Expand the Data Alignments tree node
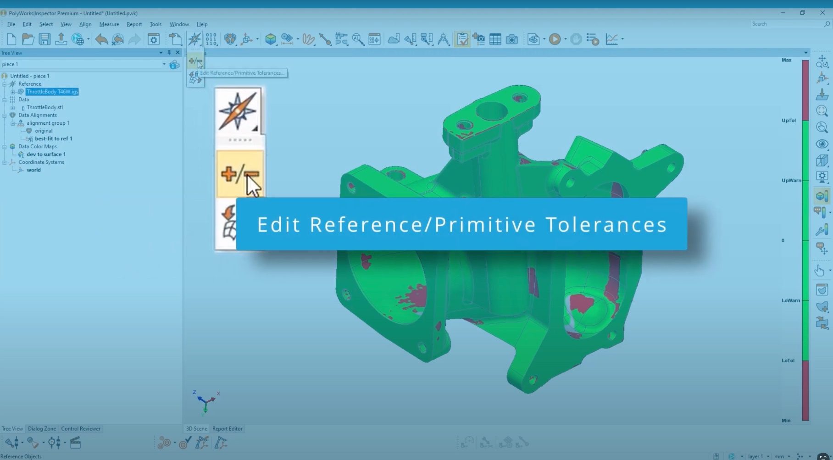 coord(5,115)
